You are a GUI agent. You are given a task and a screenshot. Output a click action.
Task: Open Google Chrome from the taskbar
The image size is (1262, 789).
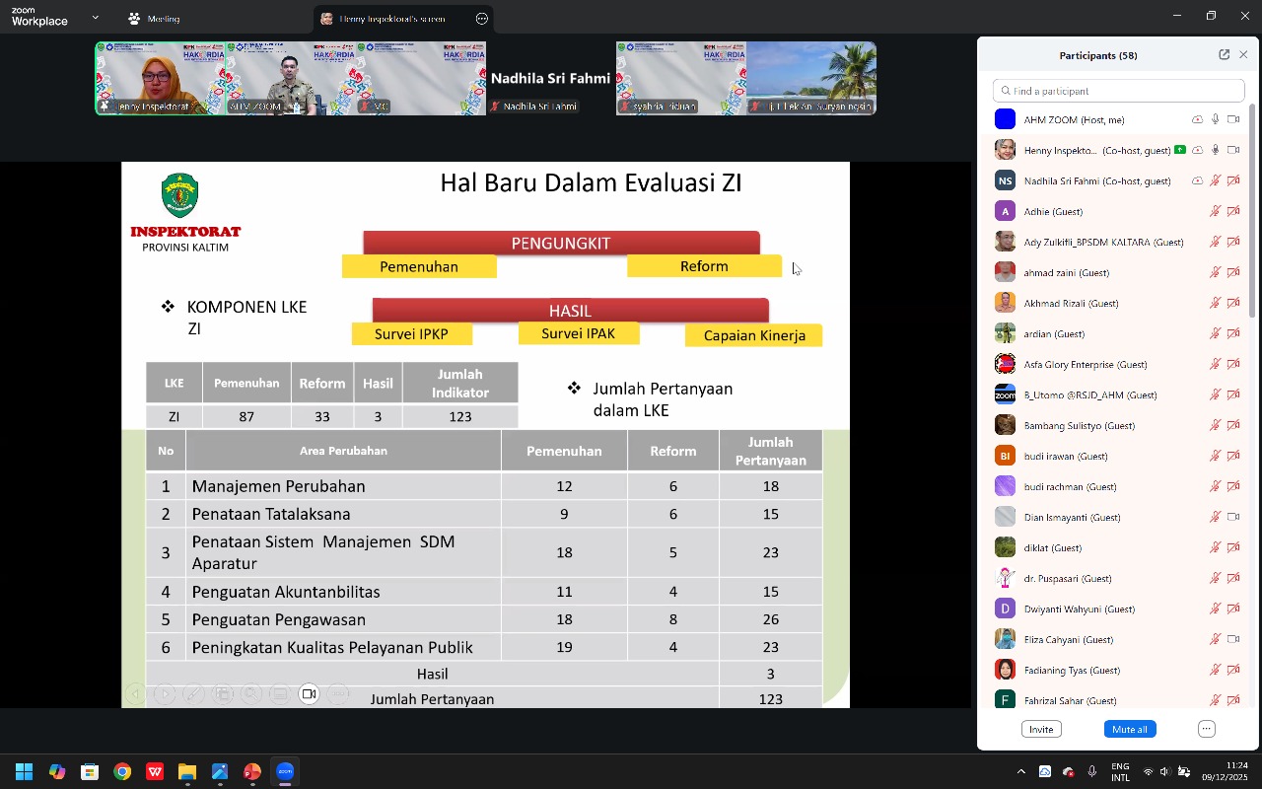click(x=122, y=771)
